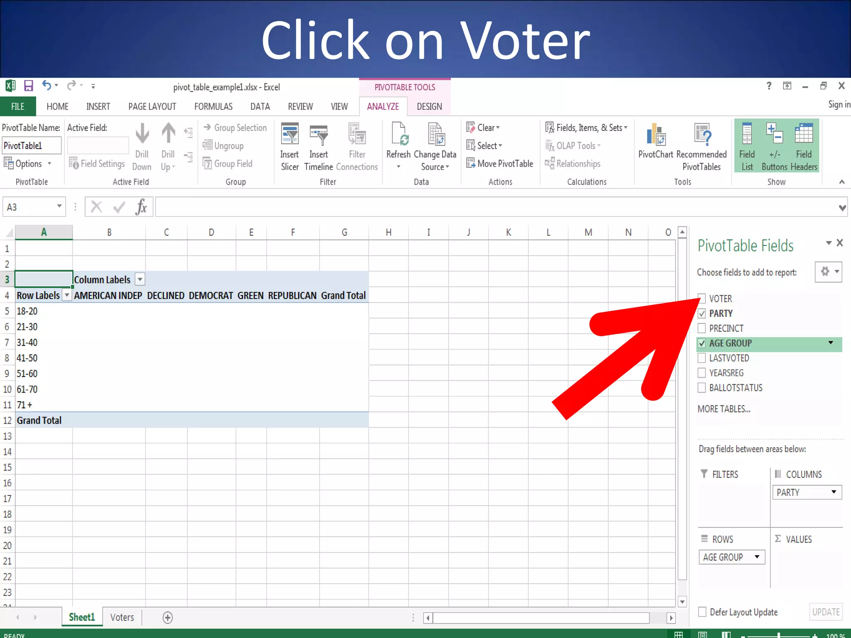
Task: Expand the Clear dropdown
Action: coord(498,128)
